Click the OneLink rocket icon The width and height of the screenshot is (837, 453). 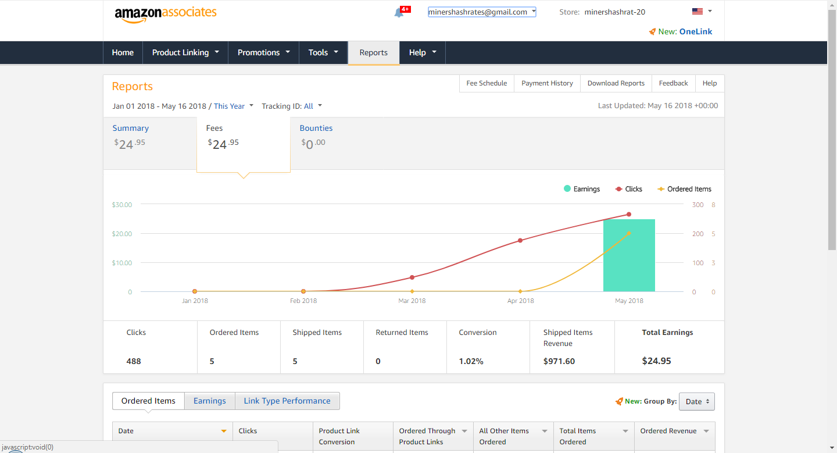coord(652,32)
